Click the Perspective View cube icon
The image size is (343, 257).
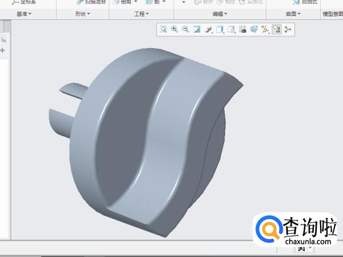pos(254,30)
